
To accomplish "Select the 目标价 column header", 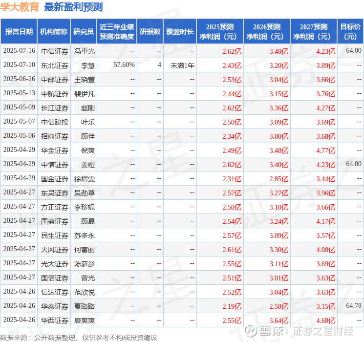I will (350, 32).
